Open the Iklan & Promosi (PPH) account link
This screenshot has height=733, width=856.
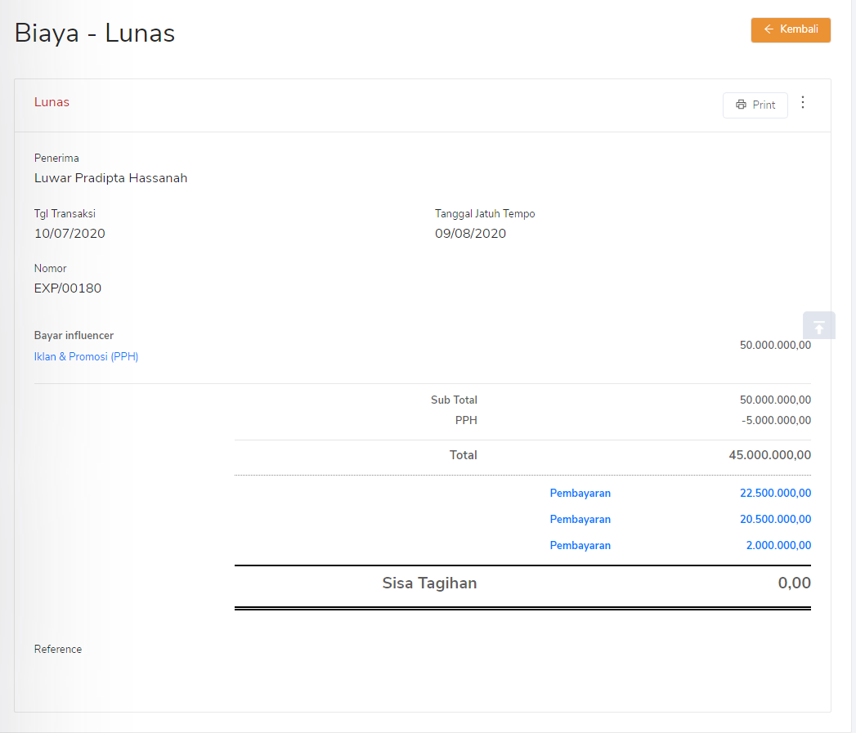[86, 356]
